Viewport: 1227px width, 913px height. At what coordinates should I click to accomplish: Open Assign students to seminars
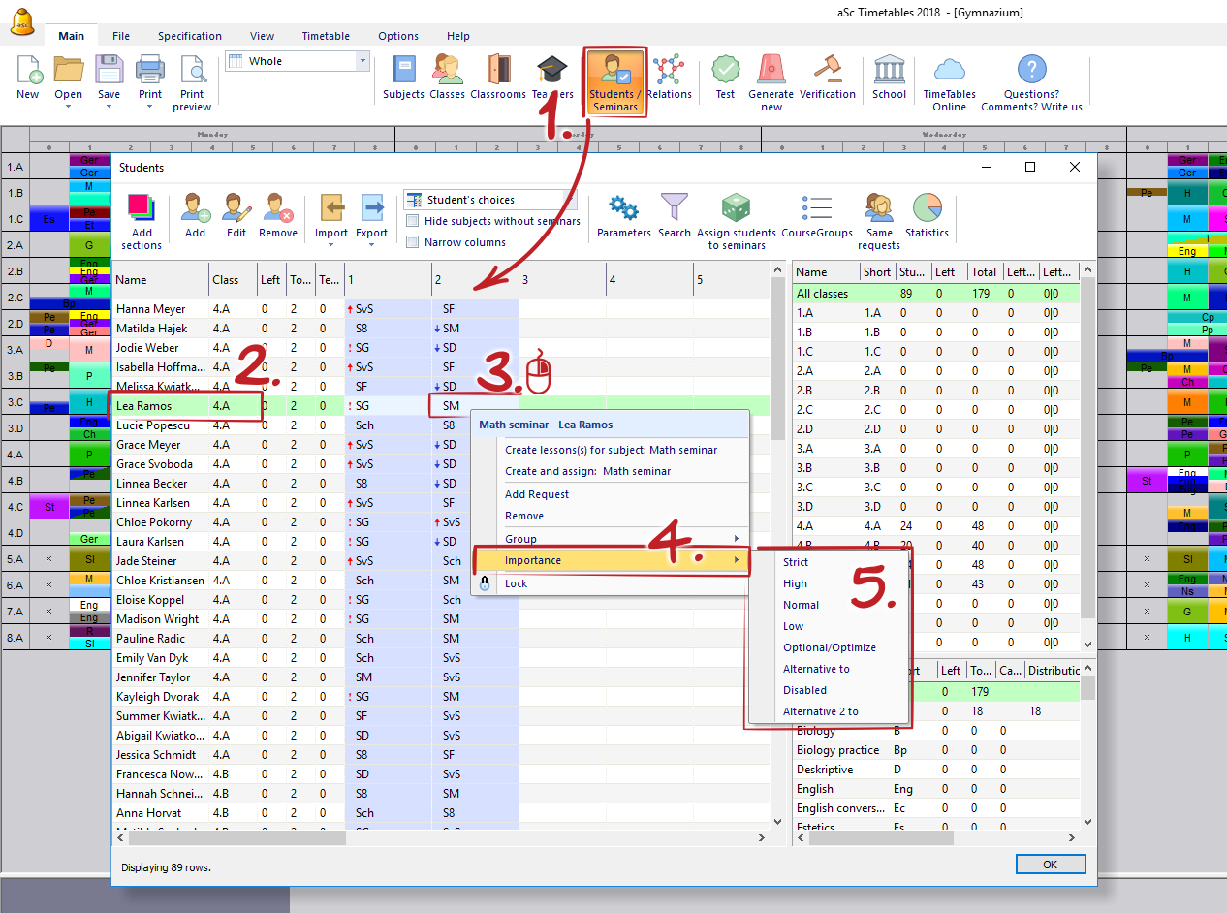point(736,221)
